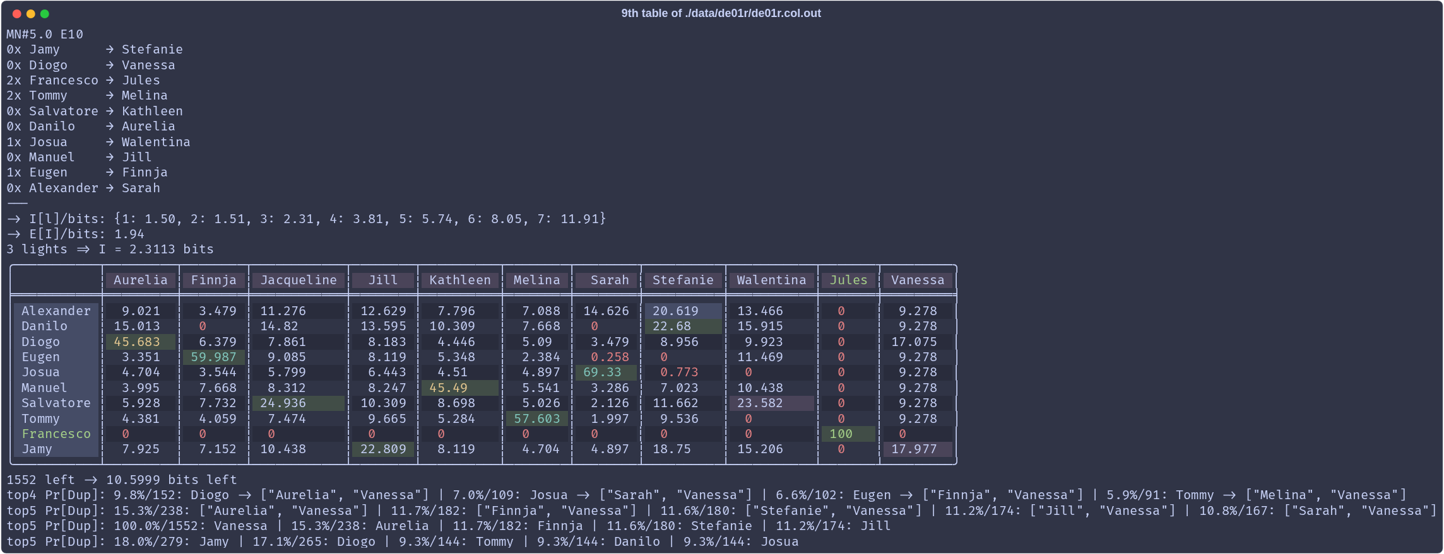Click the Sarah column header
This screenshot has width=1444, height=554.
coord(607,280)
